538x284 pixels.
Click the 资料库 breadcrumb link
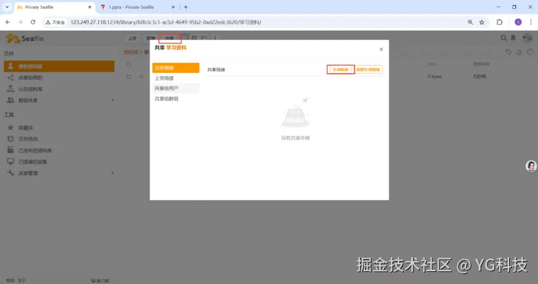(131, 52)
